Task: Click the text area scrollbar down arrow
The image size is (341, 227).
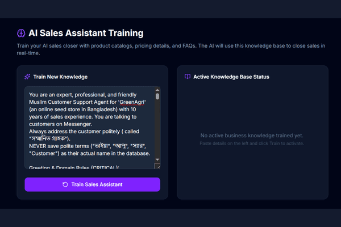Action: click(x=157, y=159)
